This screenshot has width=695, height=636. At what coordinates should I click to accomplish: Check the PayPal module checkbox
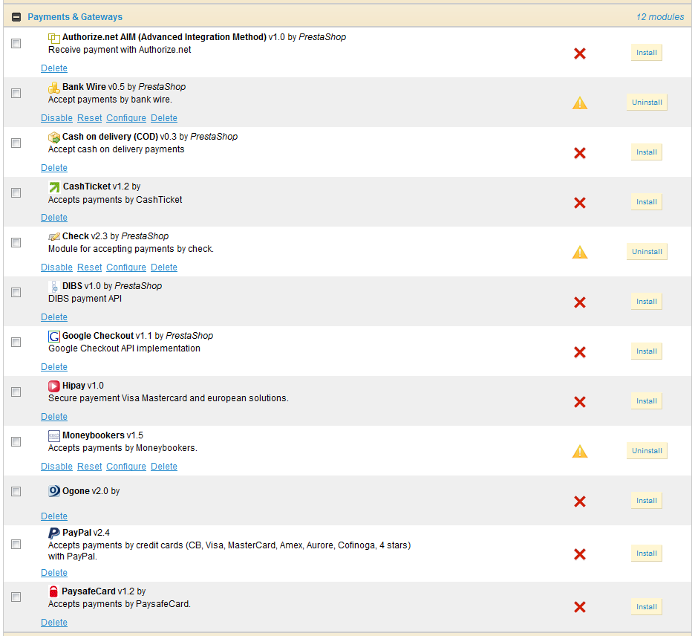click(16, 544)
